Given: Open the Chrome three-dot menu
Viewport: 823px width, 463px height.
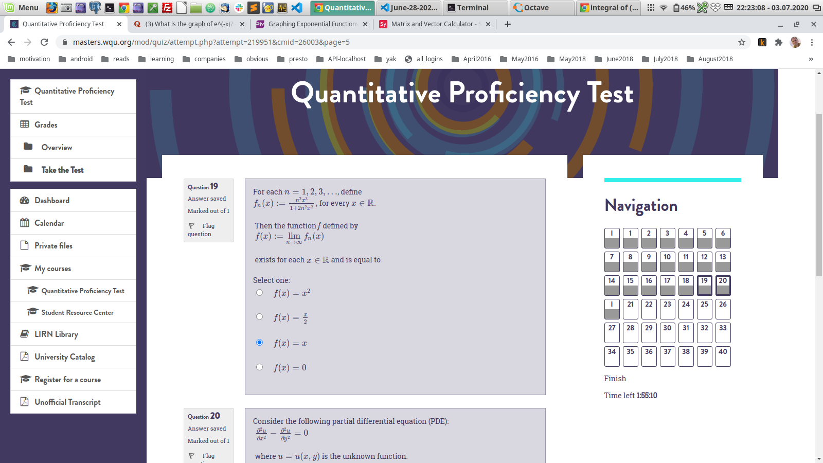Looking at the screenshot, I should [812, 42].
